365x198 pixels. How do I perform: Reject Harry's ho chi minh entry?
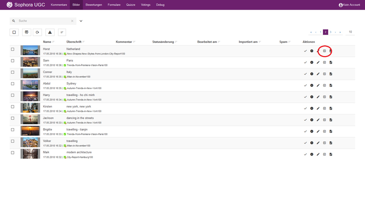coord(312,97)
